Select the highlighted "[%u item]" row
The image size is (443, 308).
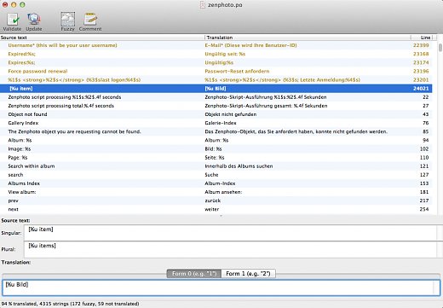(216, 89)
